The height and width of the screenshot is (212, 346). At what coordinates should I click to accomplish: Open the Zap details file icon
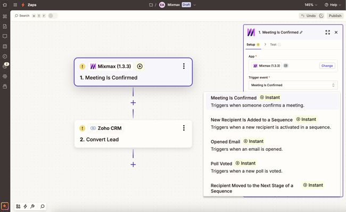(x=5, y=26)
